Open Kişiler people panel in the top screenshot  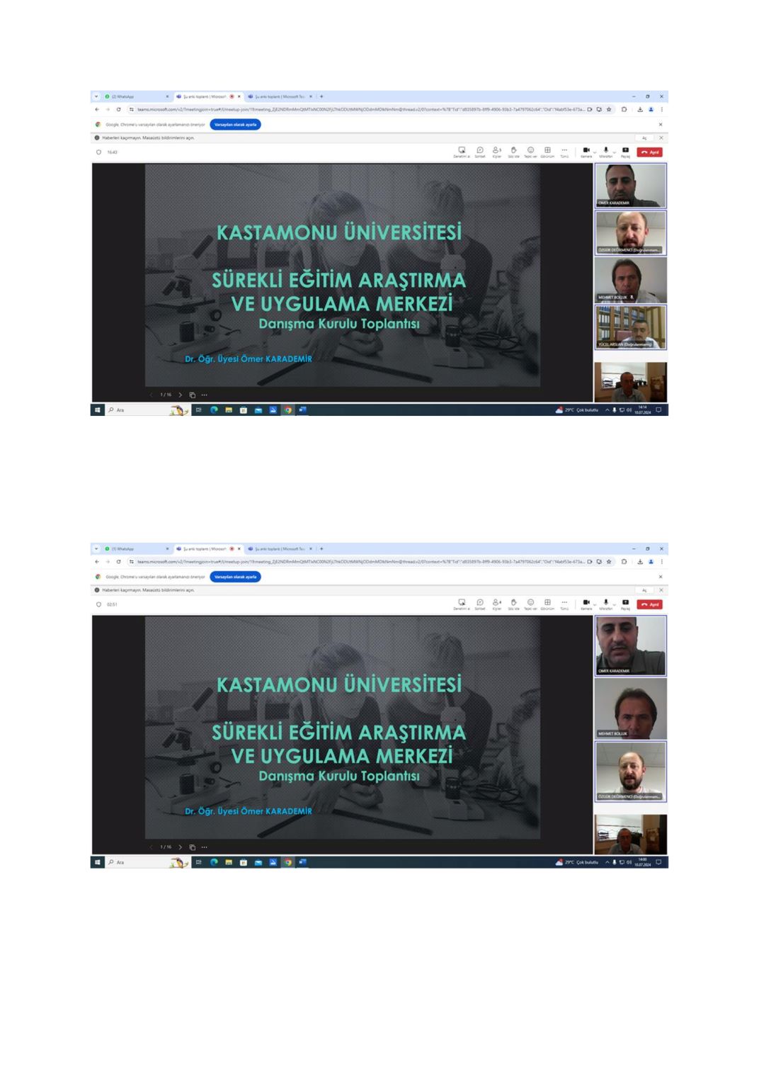(497, 152)
